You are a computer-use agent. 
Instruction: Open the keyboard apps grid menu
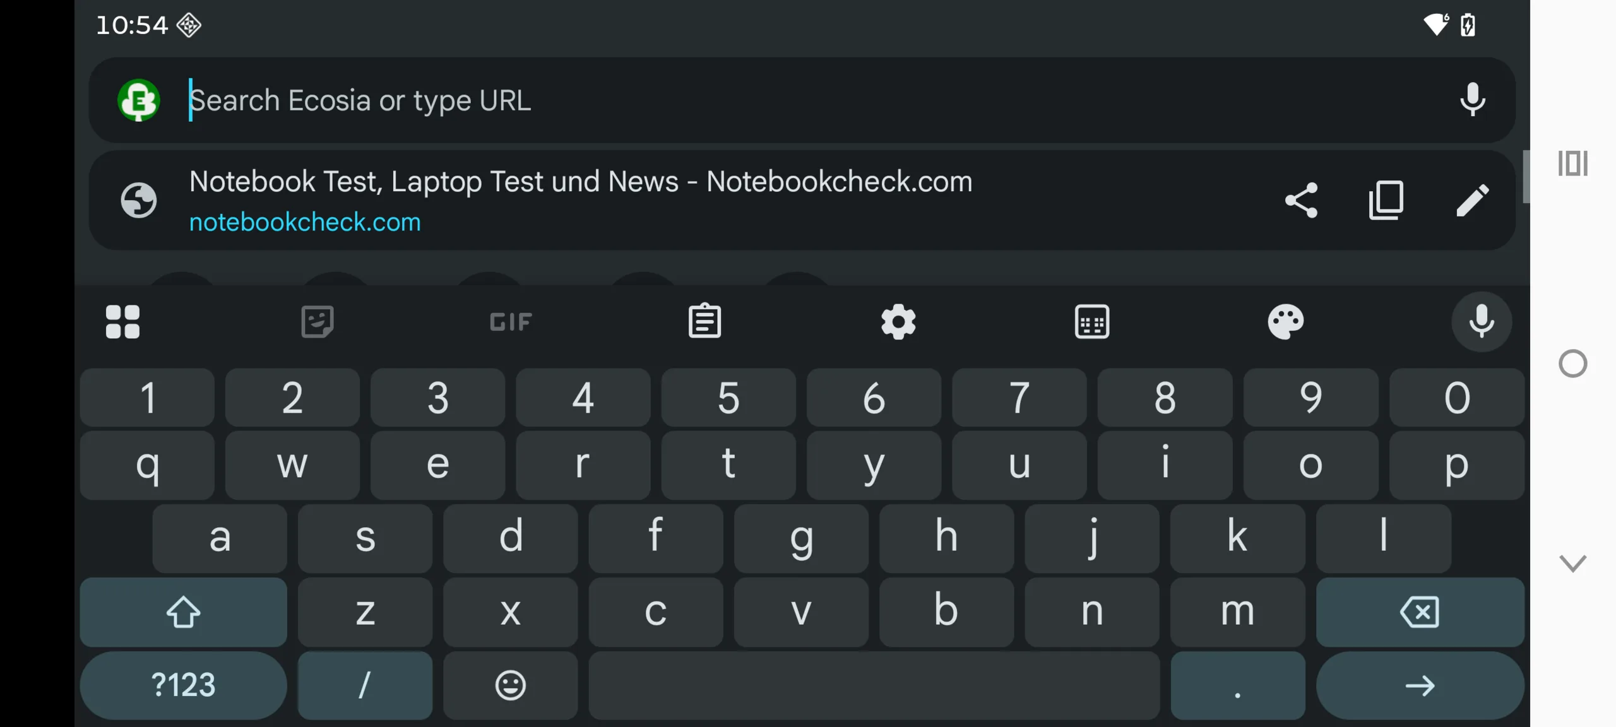(122, 322)
